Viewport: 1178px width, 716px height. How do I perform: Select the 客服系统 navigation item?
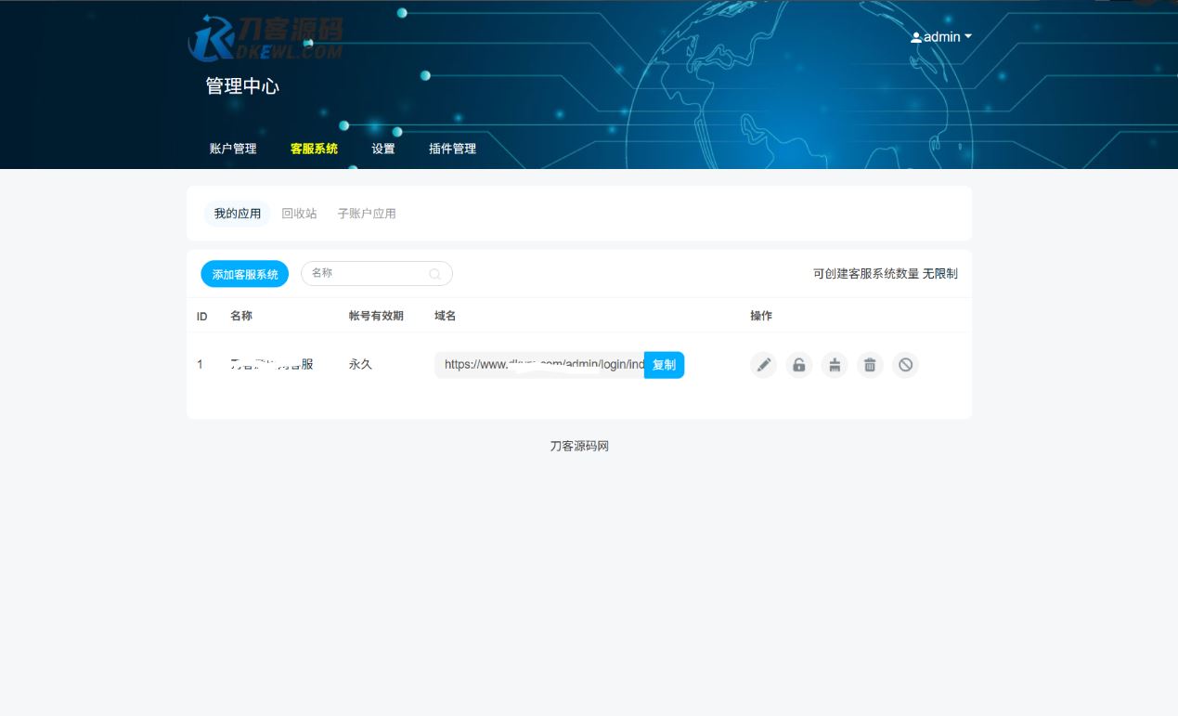click(314, 149)
